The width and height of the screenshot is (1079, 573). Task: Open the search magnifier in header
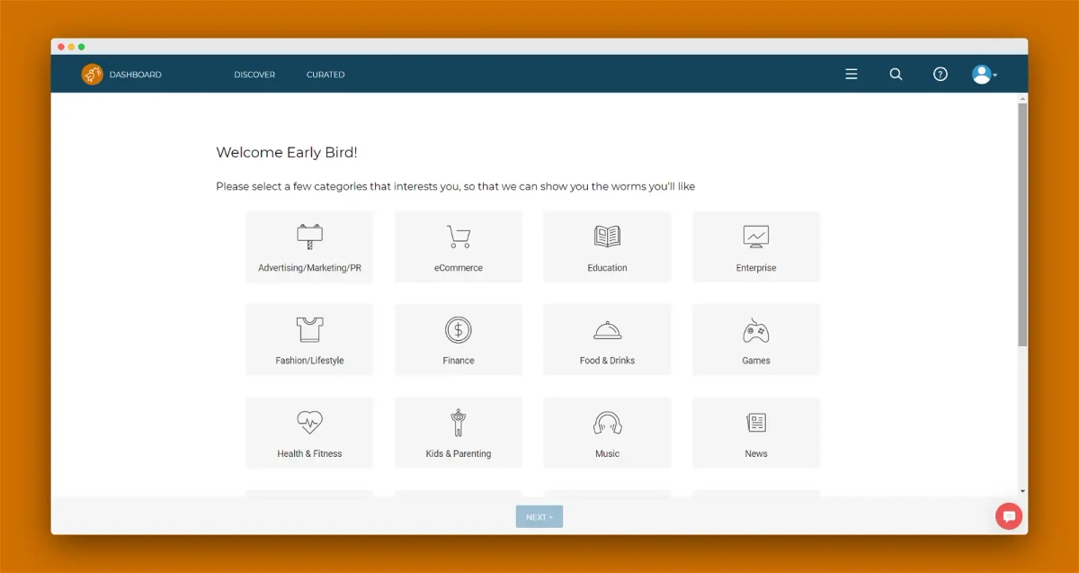pos(896,75)
